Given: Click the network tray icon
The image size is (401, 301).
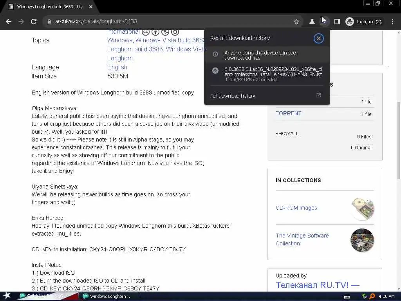Looking at the screenshot, I should (365, 296).
